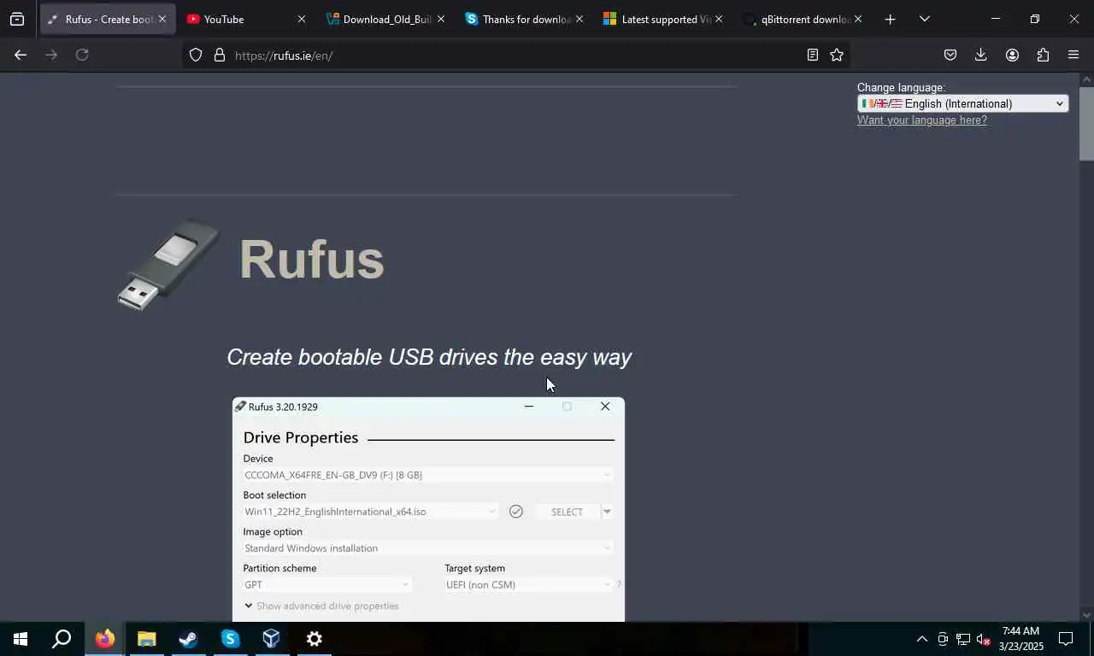
Task: Switch to the qBittorrent download tab
Action: 803,19
